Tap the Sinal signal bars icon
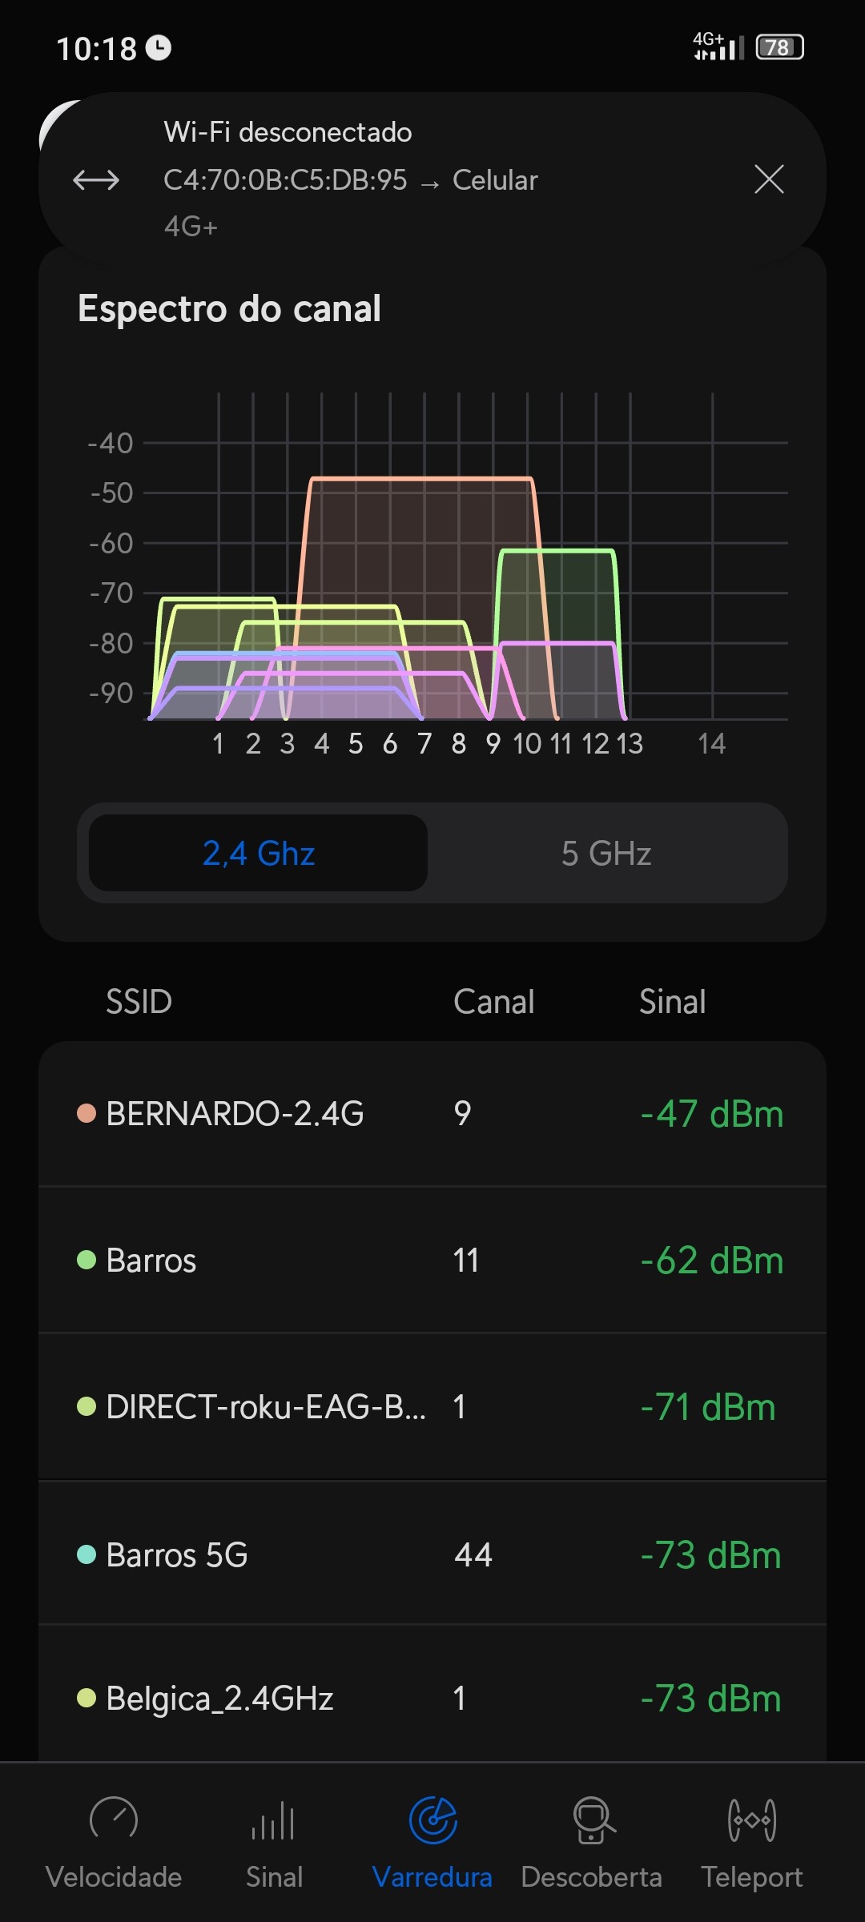This screenshot has width=865, height=1922. click(x=274, y=1819)
